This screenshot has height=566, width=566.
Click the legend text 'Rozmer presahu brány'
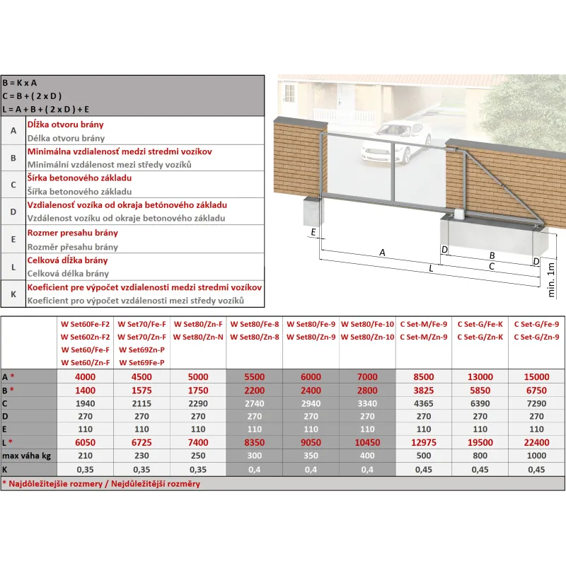pyautogui.click(x=72, y=233)
